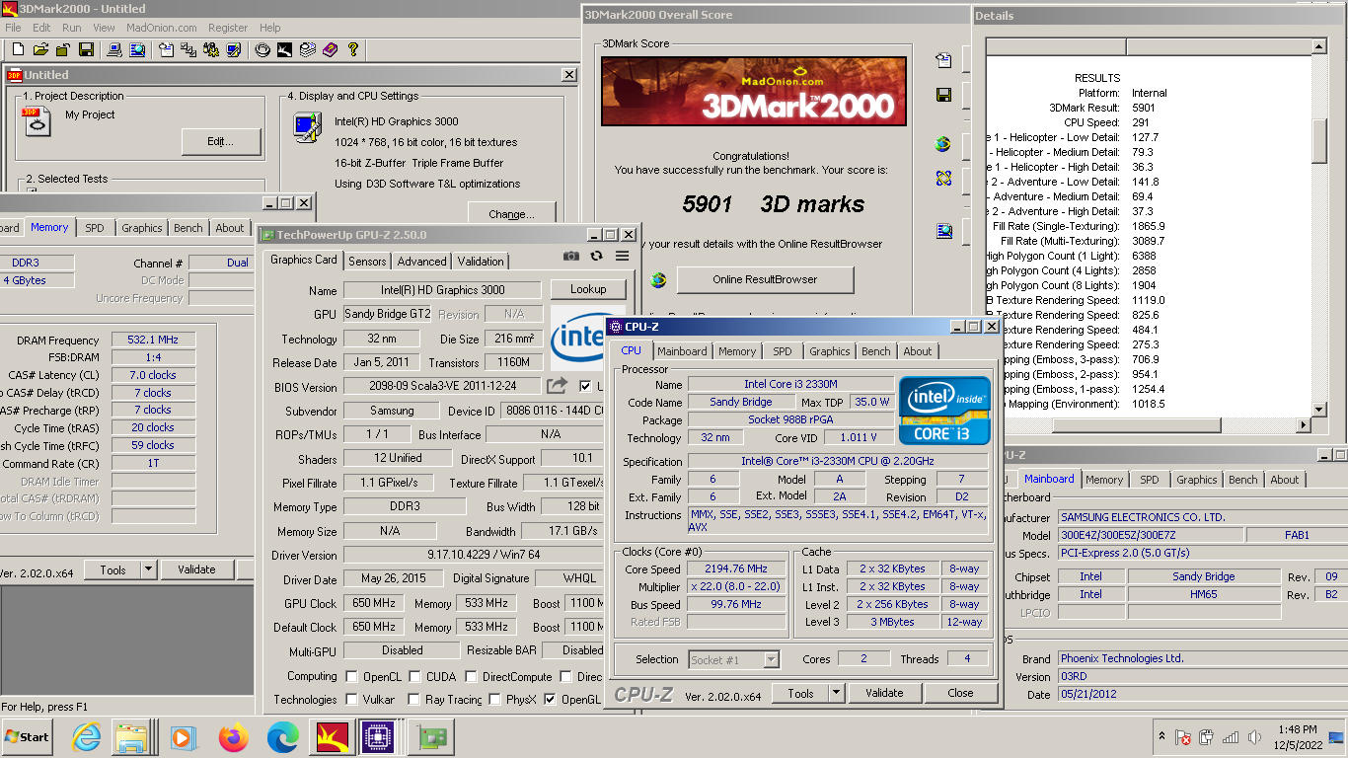Click the Lookup button in GPU-Z
1348x758 pixels.
coord(588,289)
